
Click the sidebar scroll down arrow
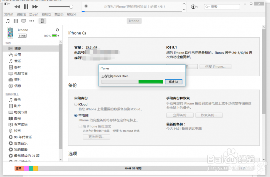tap(60, 160)
